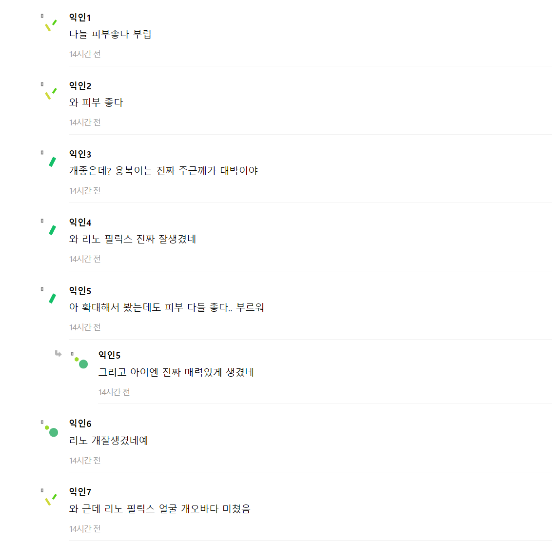Click the username 익인3
This screenshot has height=545, width=552.
tap(80, 154)
